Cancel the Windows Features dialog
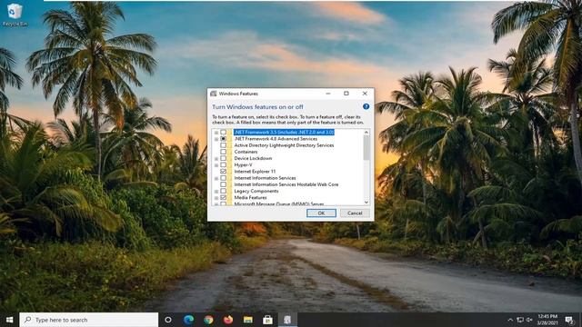582x327 pixels. pyautogui.click(x=355, y=213)
